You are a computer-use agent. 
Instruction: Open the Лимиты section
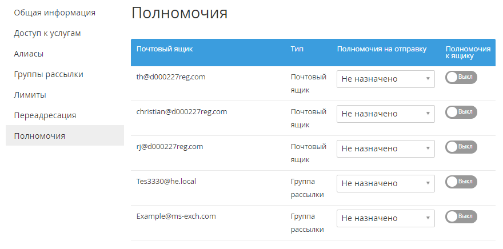point(30,95)
